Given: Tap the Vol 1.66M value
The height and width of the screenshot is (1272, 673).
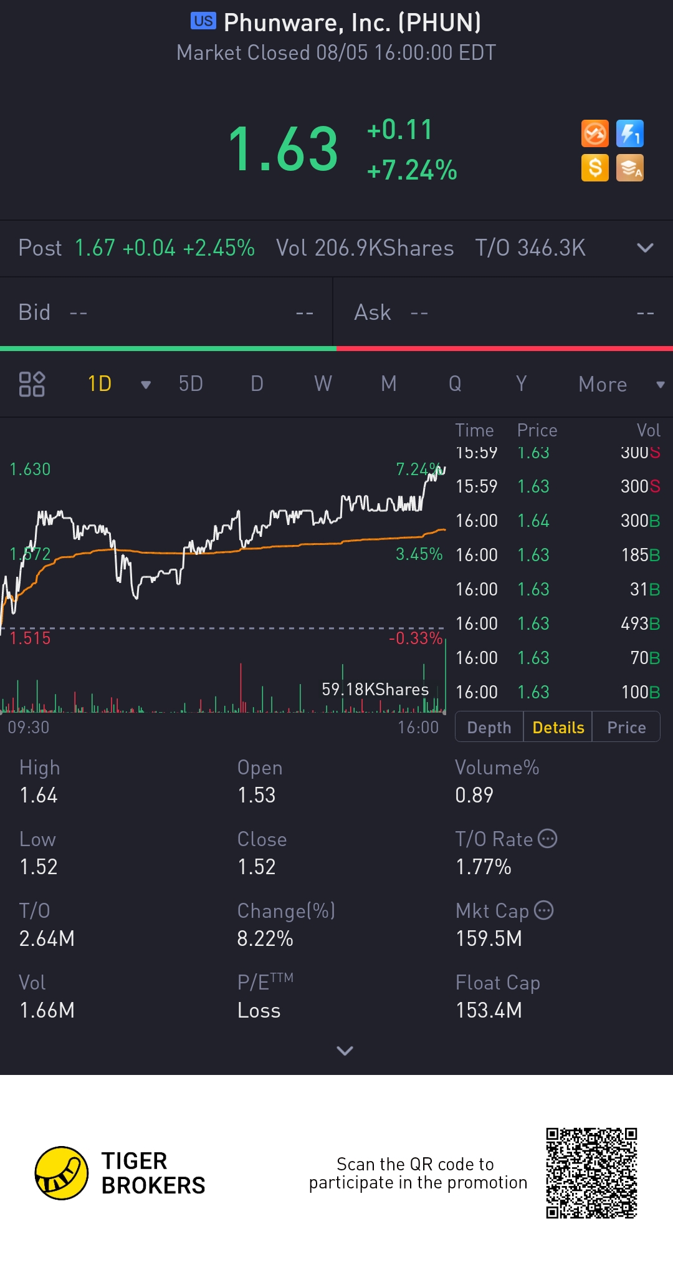Looking at the screenshot, I should tap(47, 1010).
